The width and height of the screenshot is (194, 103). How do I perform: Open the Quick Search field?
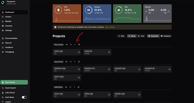point(14,88)
